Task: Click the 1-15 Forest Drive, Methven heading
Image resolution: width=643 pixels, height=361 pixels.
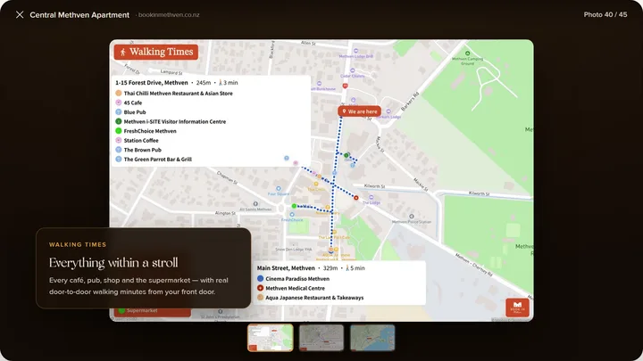Action: click(152, 83)
